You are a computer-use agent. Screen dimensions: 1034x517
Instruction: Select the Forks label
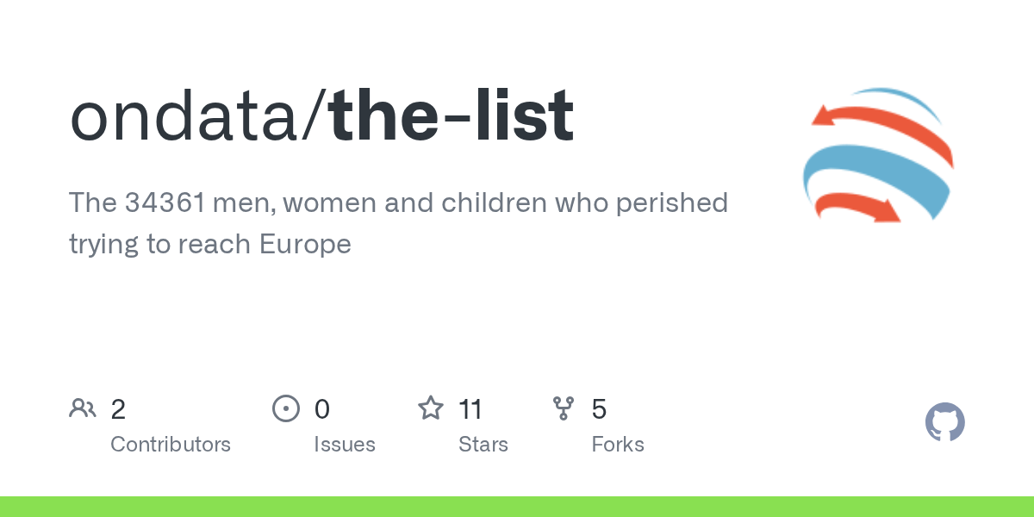pos(618,445)
